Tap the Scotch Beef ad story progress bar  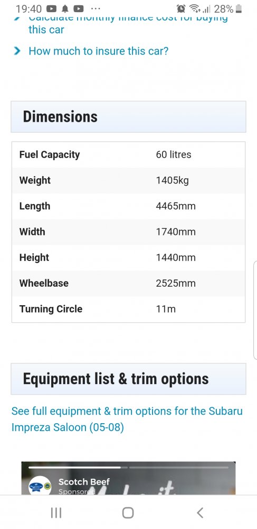pos(129,467)
